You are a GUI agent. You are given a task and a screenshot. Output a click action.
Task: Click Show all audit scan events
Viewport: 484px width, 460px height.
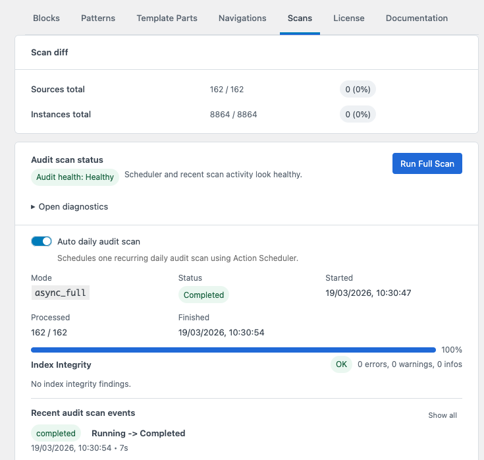442,415
